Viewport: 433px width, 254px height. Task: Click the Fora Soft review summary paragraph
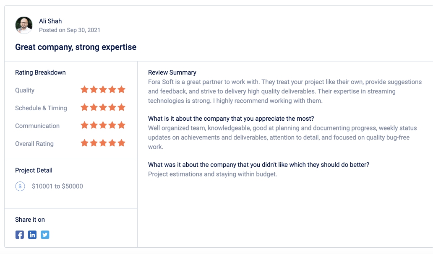tap(285, 91)
